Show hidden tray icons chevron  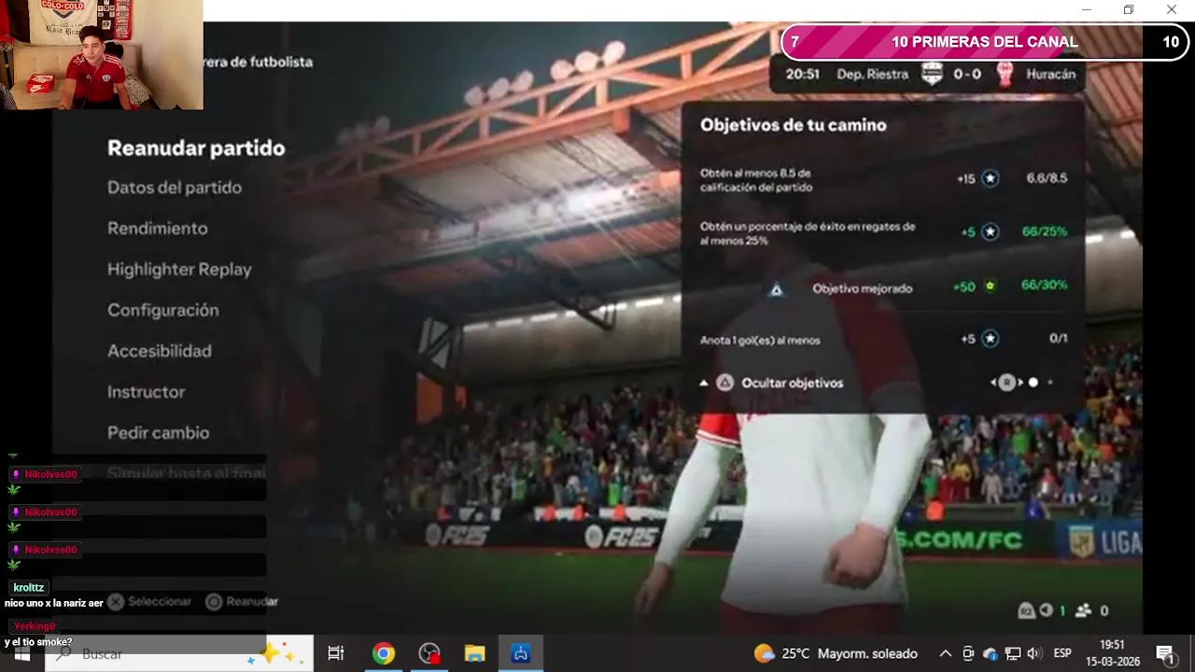point(945,653)
